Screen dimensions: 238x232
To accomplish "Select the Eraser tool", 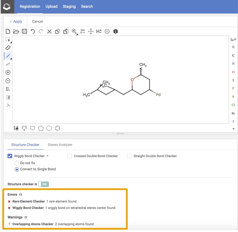I will [8, 47].
